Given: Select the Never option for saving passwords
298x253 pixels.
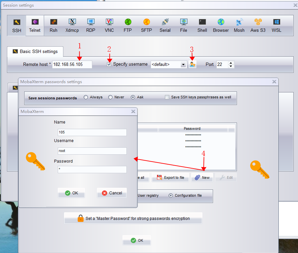Looking at the screenshot, I should pos(110,97).
